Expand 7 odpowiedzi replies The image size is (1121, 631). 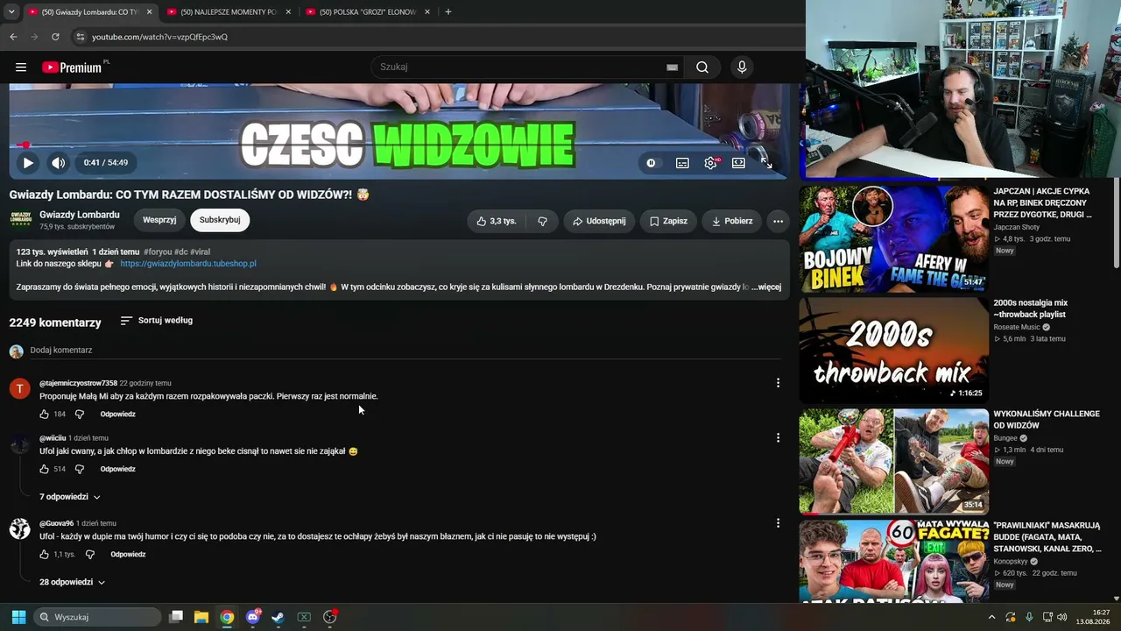[x=70, y=497]
